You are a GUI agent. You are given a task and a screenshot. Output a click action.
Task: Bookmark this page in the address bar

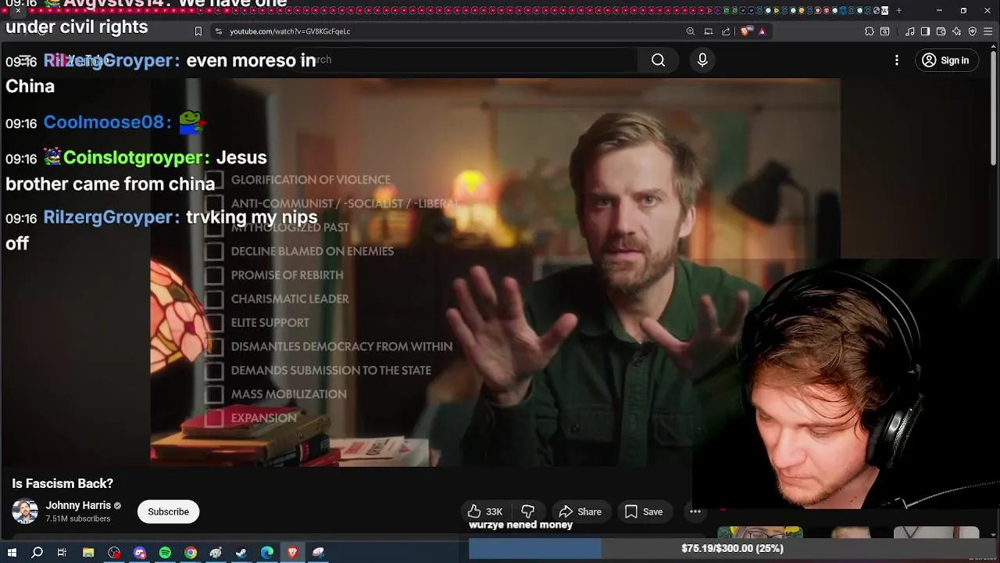click(x=198, y=31)
